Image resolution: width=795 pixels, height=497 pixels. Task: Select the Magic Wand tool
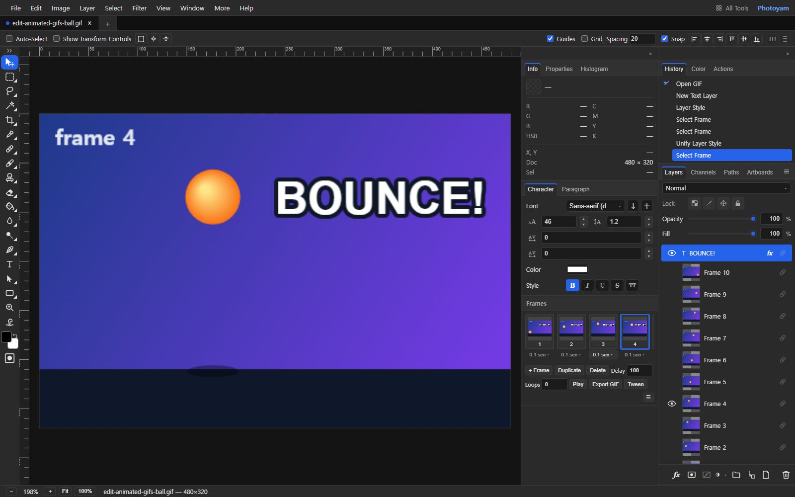point(9,105)
